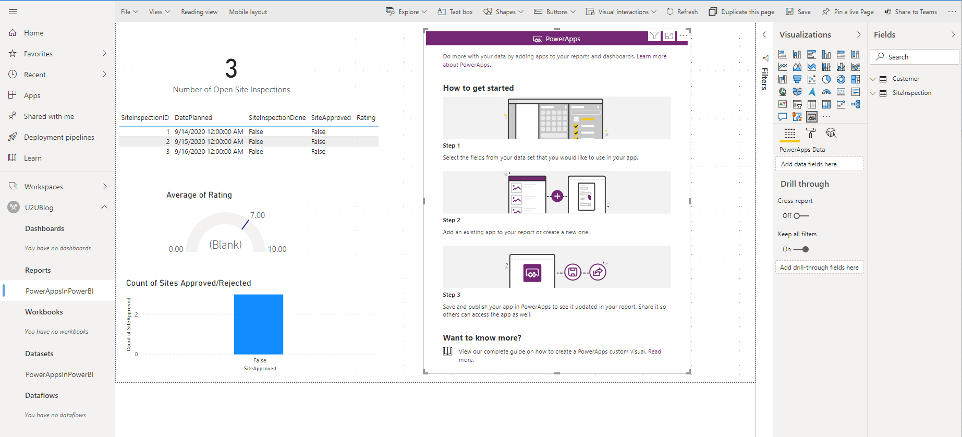Select ribbon chart visualization icon
The height and width of the screenshot is (437, 962).
point(856,67)
